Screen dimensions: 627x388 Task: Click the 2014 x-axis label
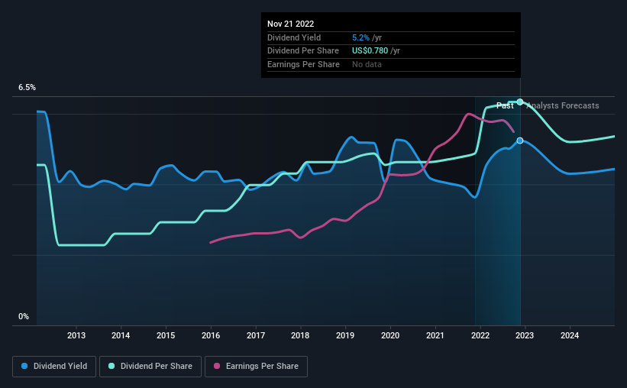[x=121, y=335]
